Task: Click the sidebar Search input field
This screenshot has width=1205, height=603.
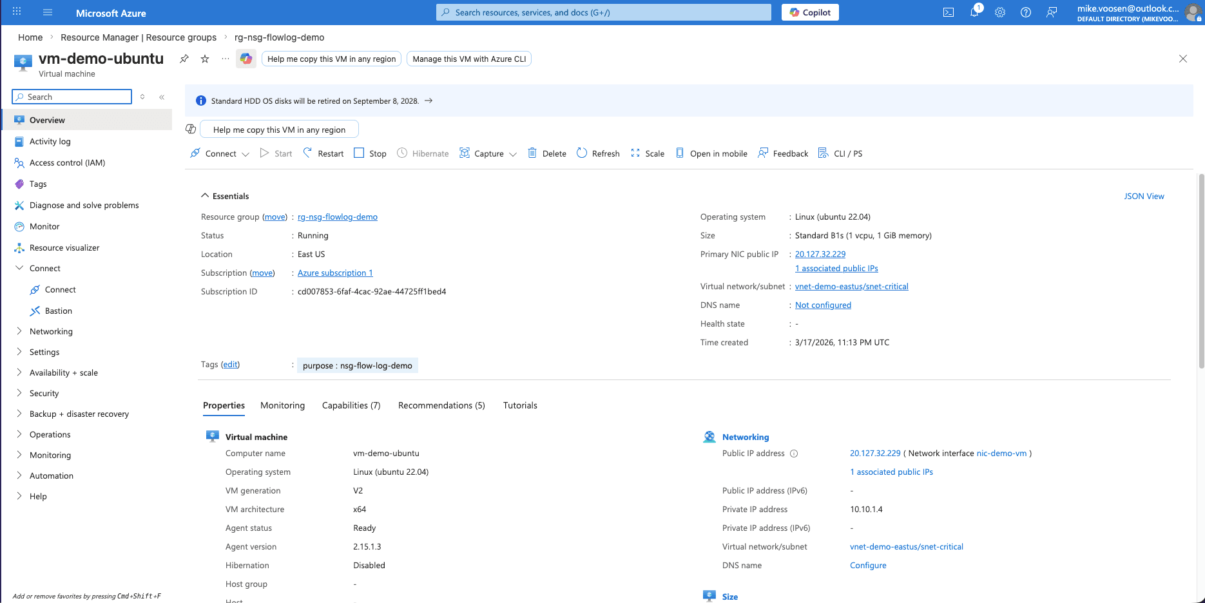Action: (77, 97)
